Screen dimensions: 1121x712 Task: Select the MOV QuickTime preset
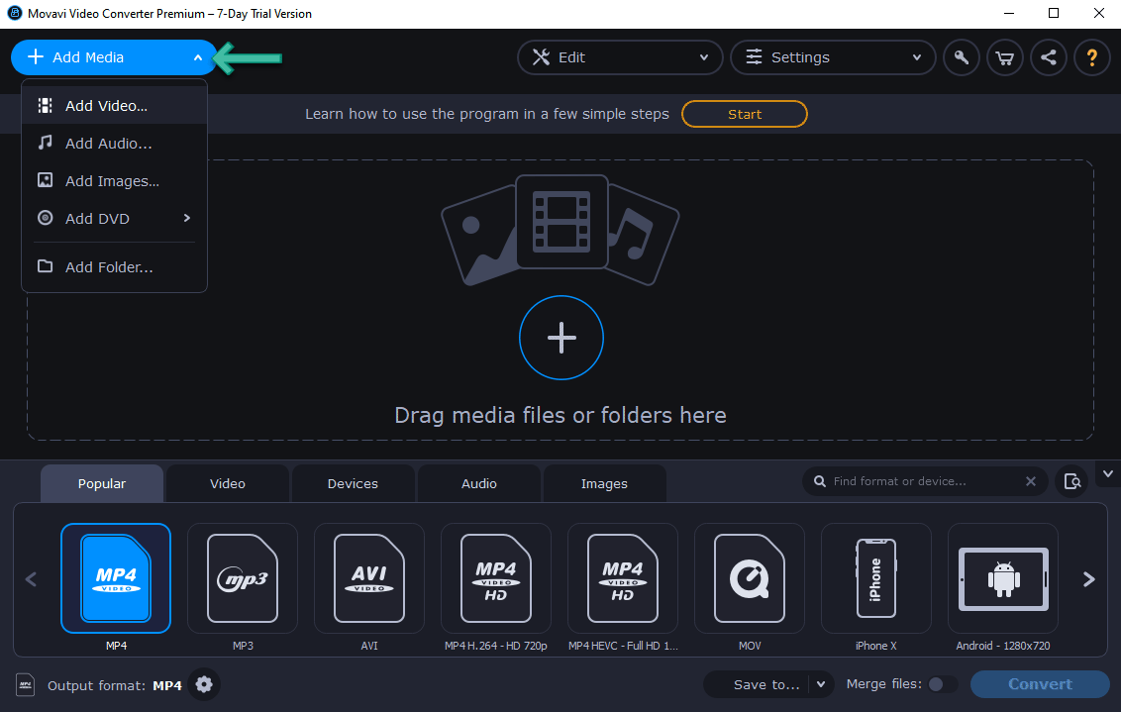(750, 578)
